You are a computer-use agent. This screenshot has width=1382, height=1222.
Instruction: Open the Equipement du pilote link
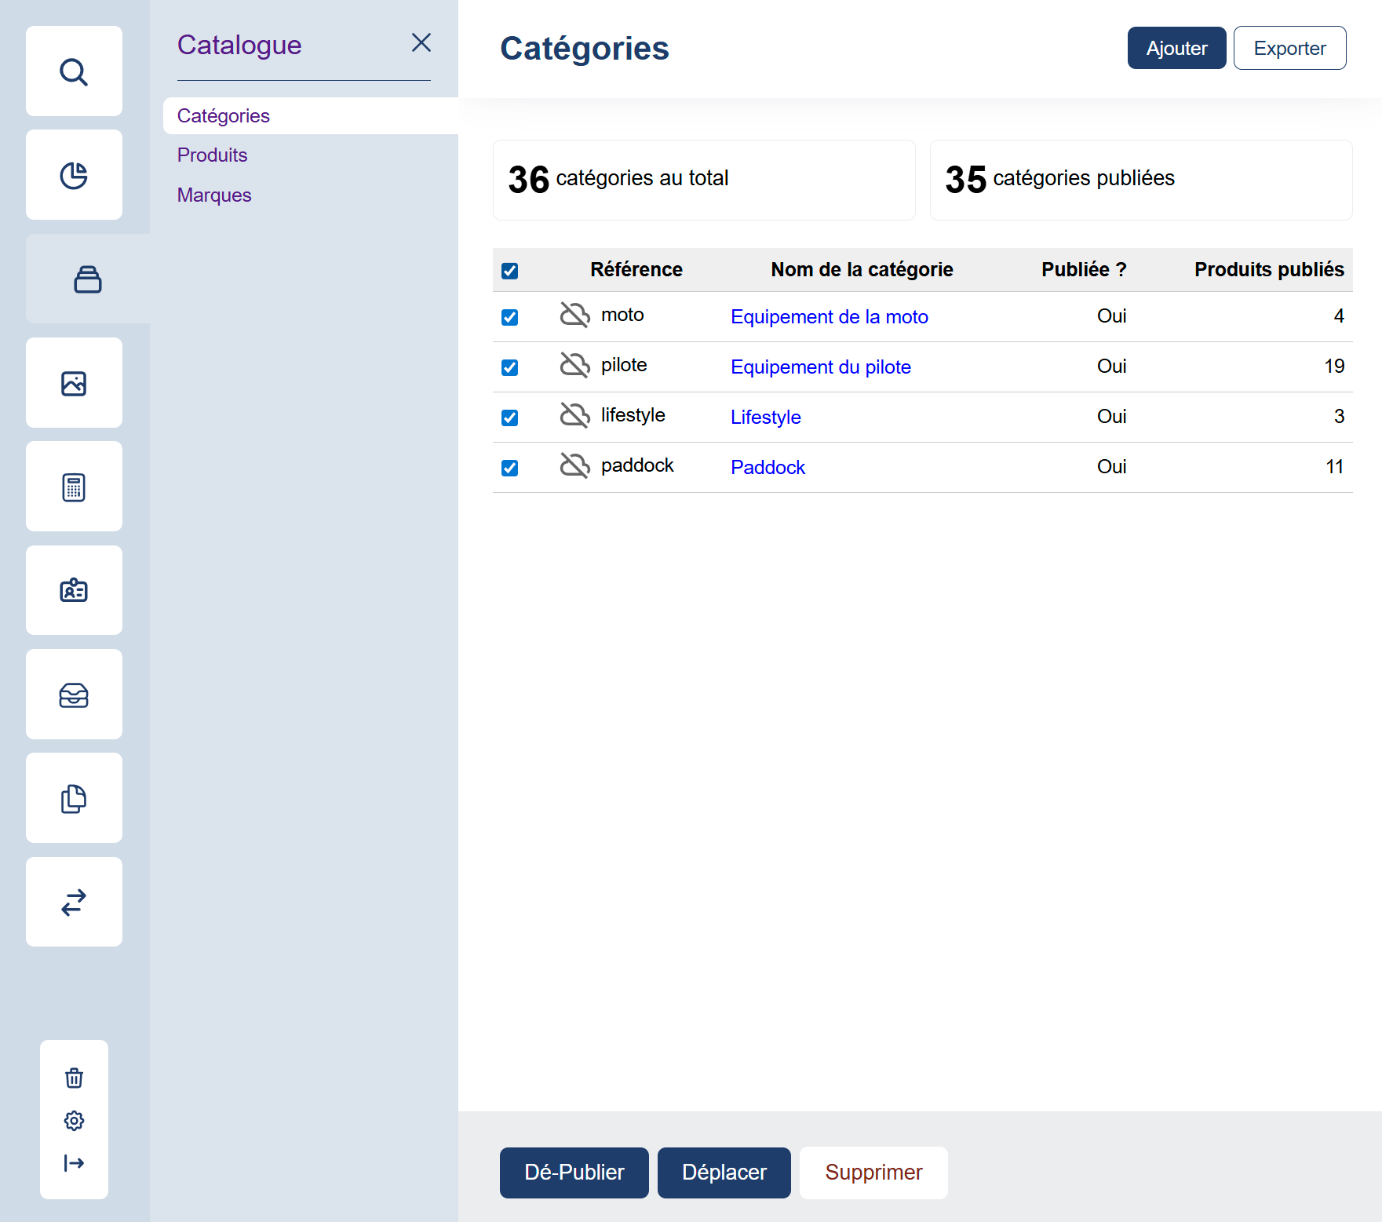(x=820, y=367)
